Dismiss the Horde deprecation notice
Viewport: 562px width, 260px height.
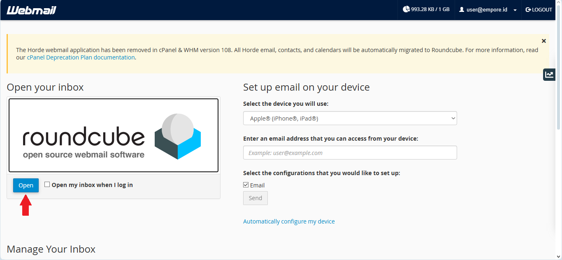tap(543, 41)
